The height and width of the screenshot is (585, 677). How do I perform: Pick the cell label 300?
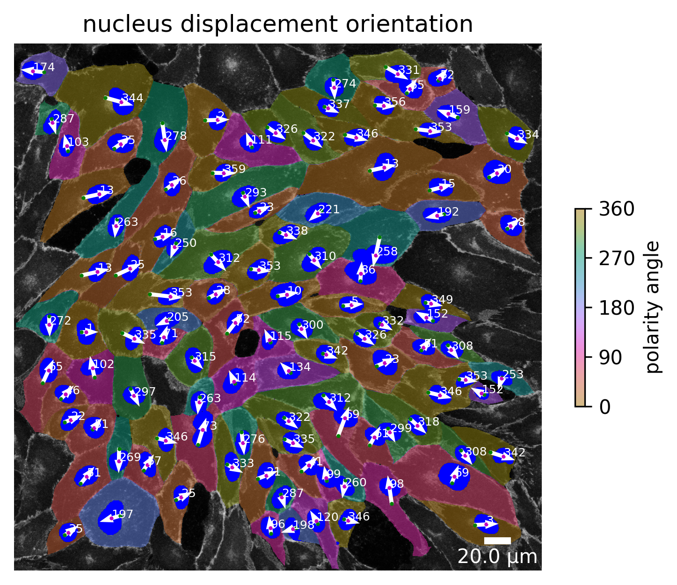coord(313,325)
